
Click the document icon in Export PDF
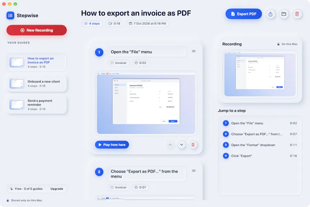pyautogui.click(x=233, y=14)
